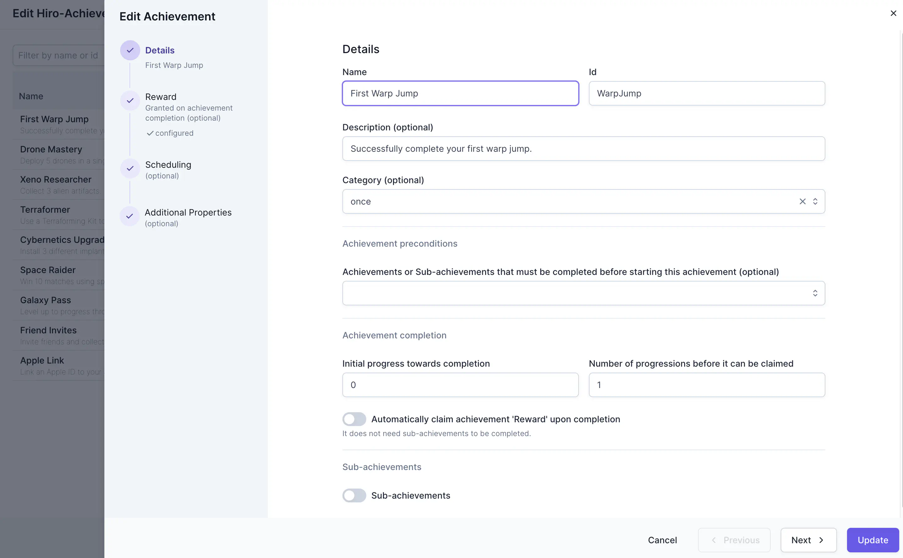Image resolution: width=903 pixels, height=558 pixels.
Task: Click the Category field's up-down chevron icon
Action: click(816, 201)
